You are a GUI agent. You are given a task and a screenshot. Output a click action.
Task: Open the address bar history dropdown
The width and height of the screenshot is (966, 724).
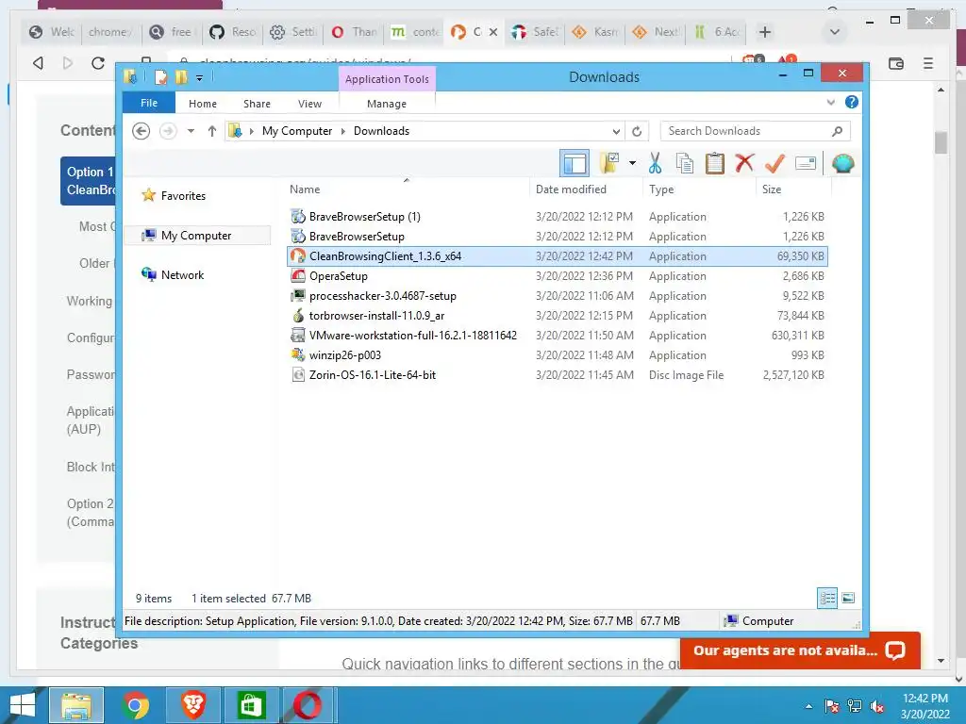[x=616, y=131]
